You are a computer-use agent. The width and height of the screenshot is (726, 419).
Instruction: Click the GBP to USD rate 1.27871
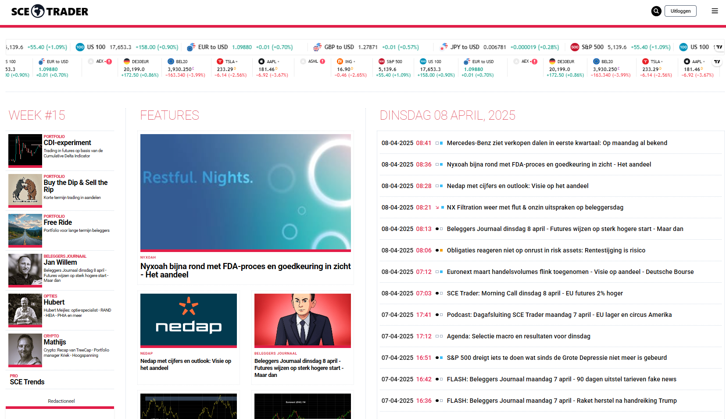(x=368, y=47)
